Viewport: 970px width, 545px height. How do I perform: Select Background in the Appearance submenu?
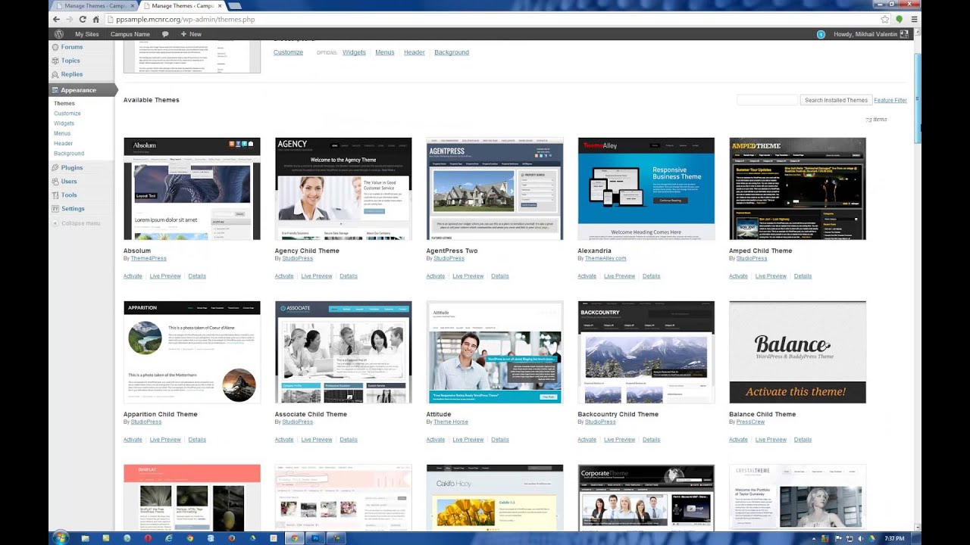[69, 153]
